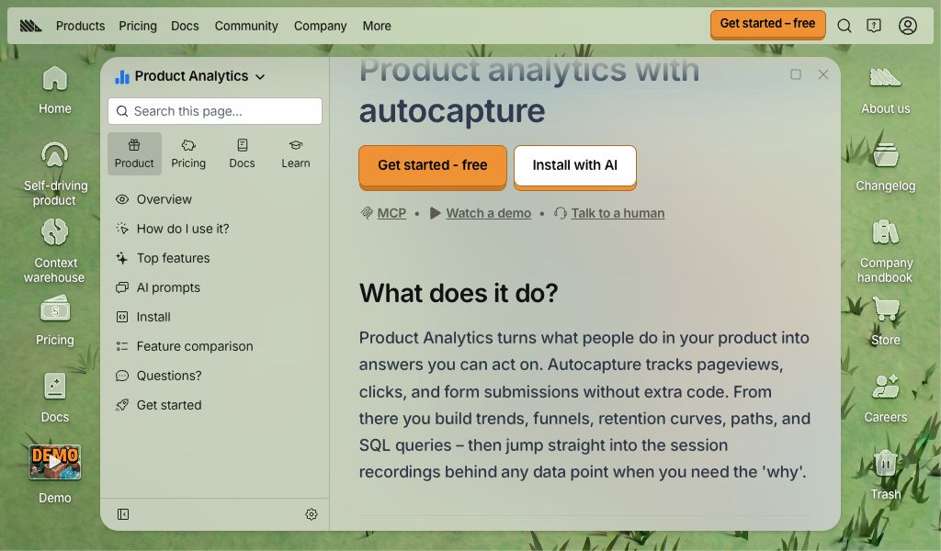The image size is (941, 551).
Task: Open the help question icon in top bar
Action: coord(874,26)
